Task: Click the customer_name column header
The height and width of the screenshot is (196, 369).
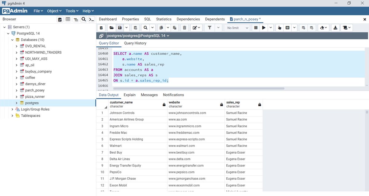Action: tap(138, 104)
